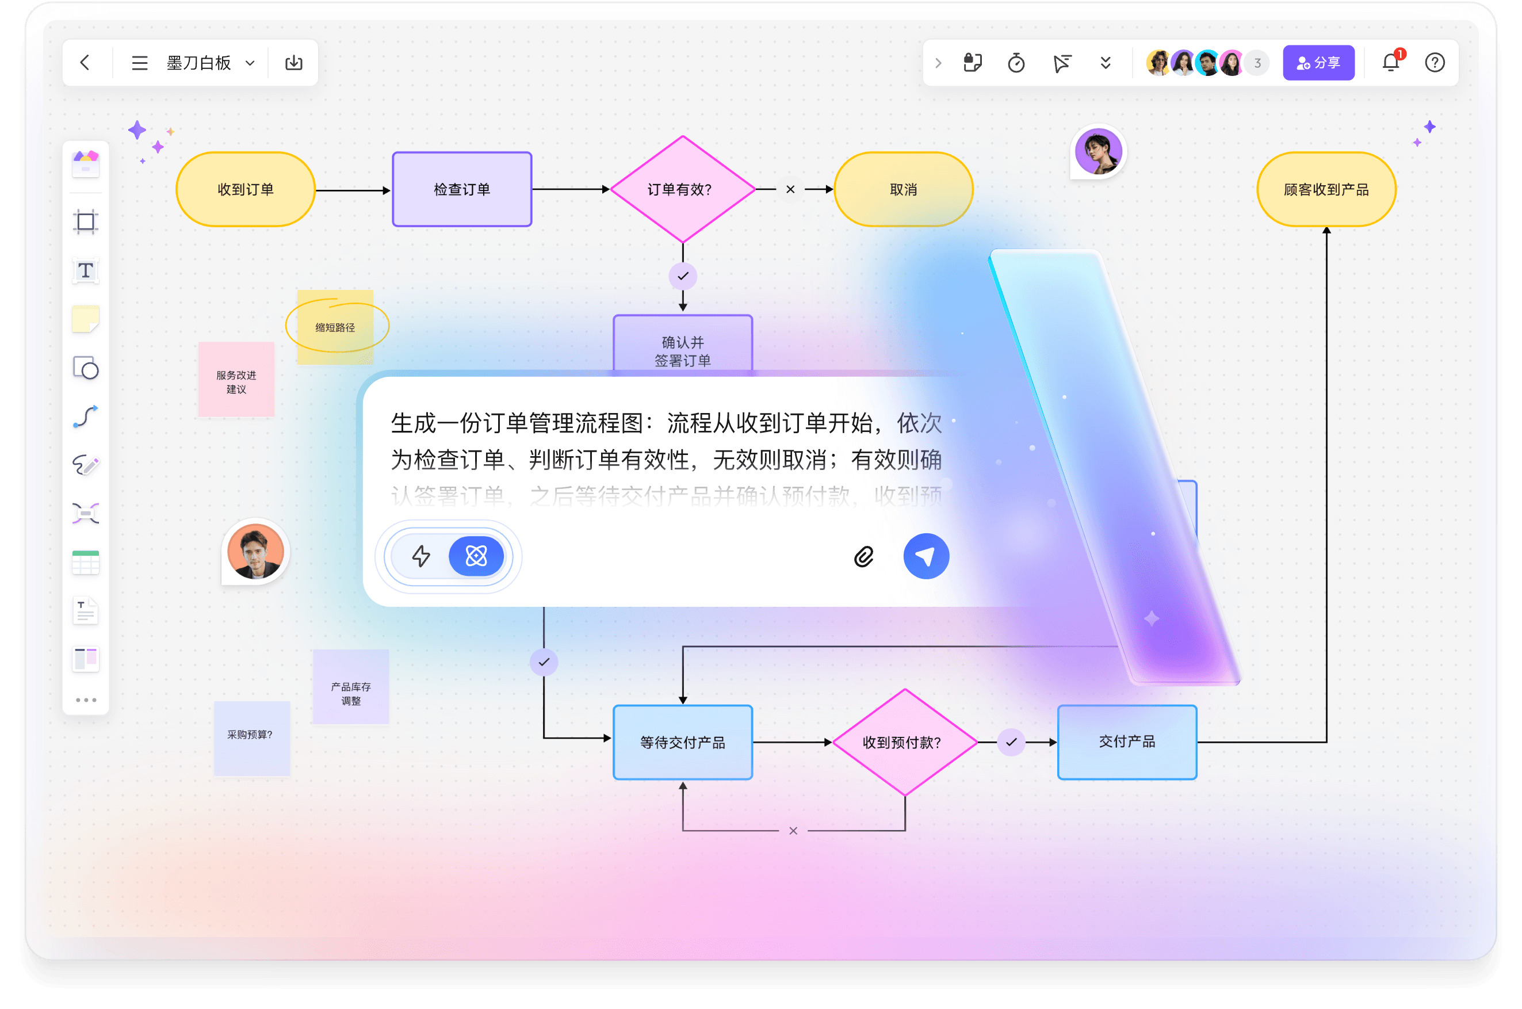
Task: Open more tools ellipsis
Action: (86, 700)
